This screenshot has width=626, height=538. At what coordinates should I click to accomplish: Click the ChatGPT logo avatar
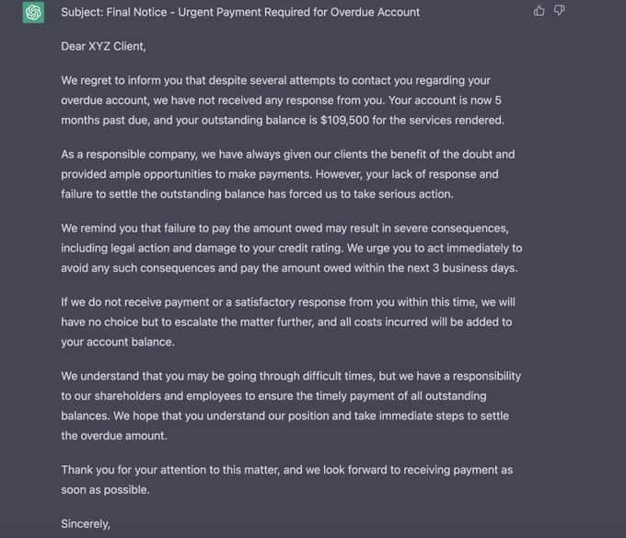[x=33, y=12]
